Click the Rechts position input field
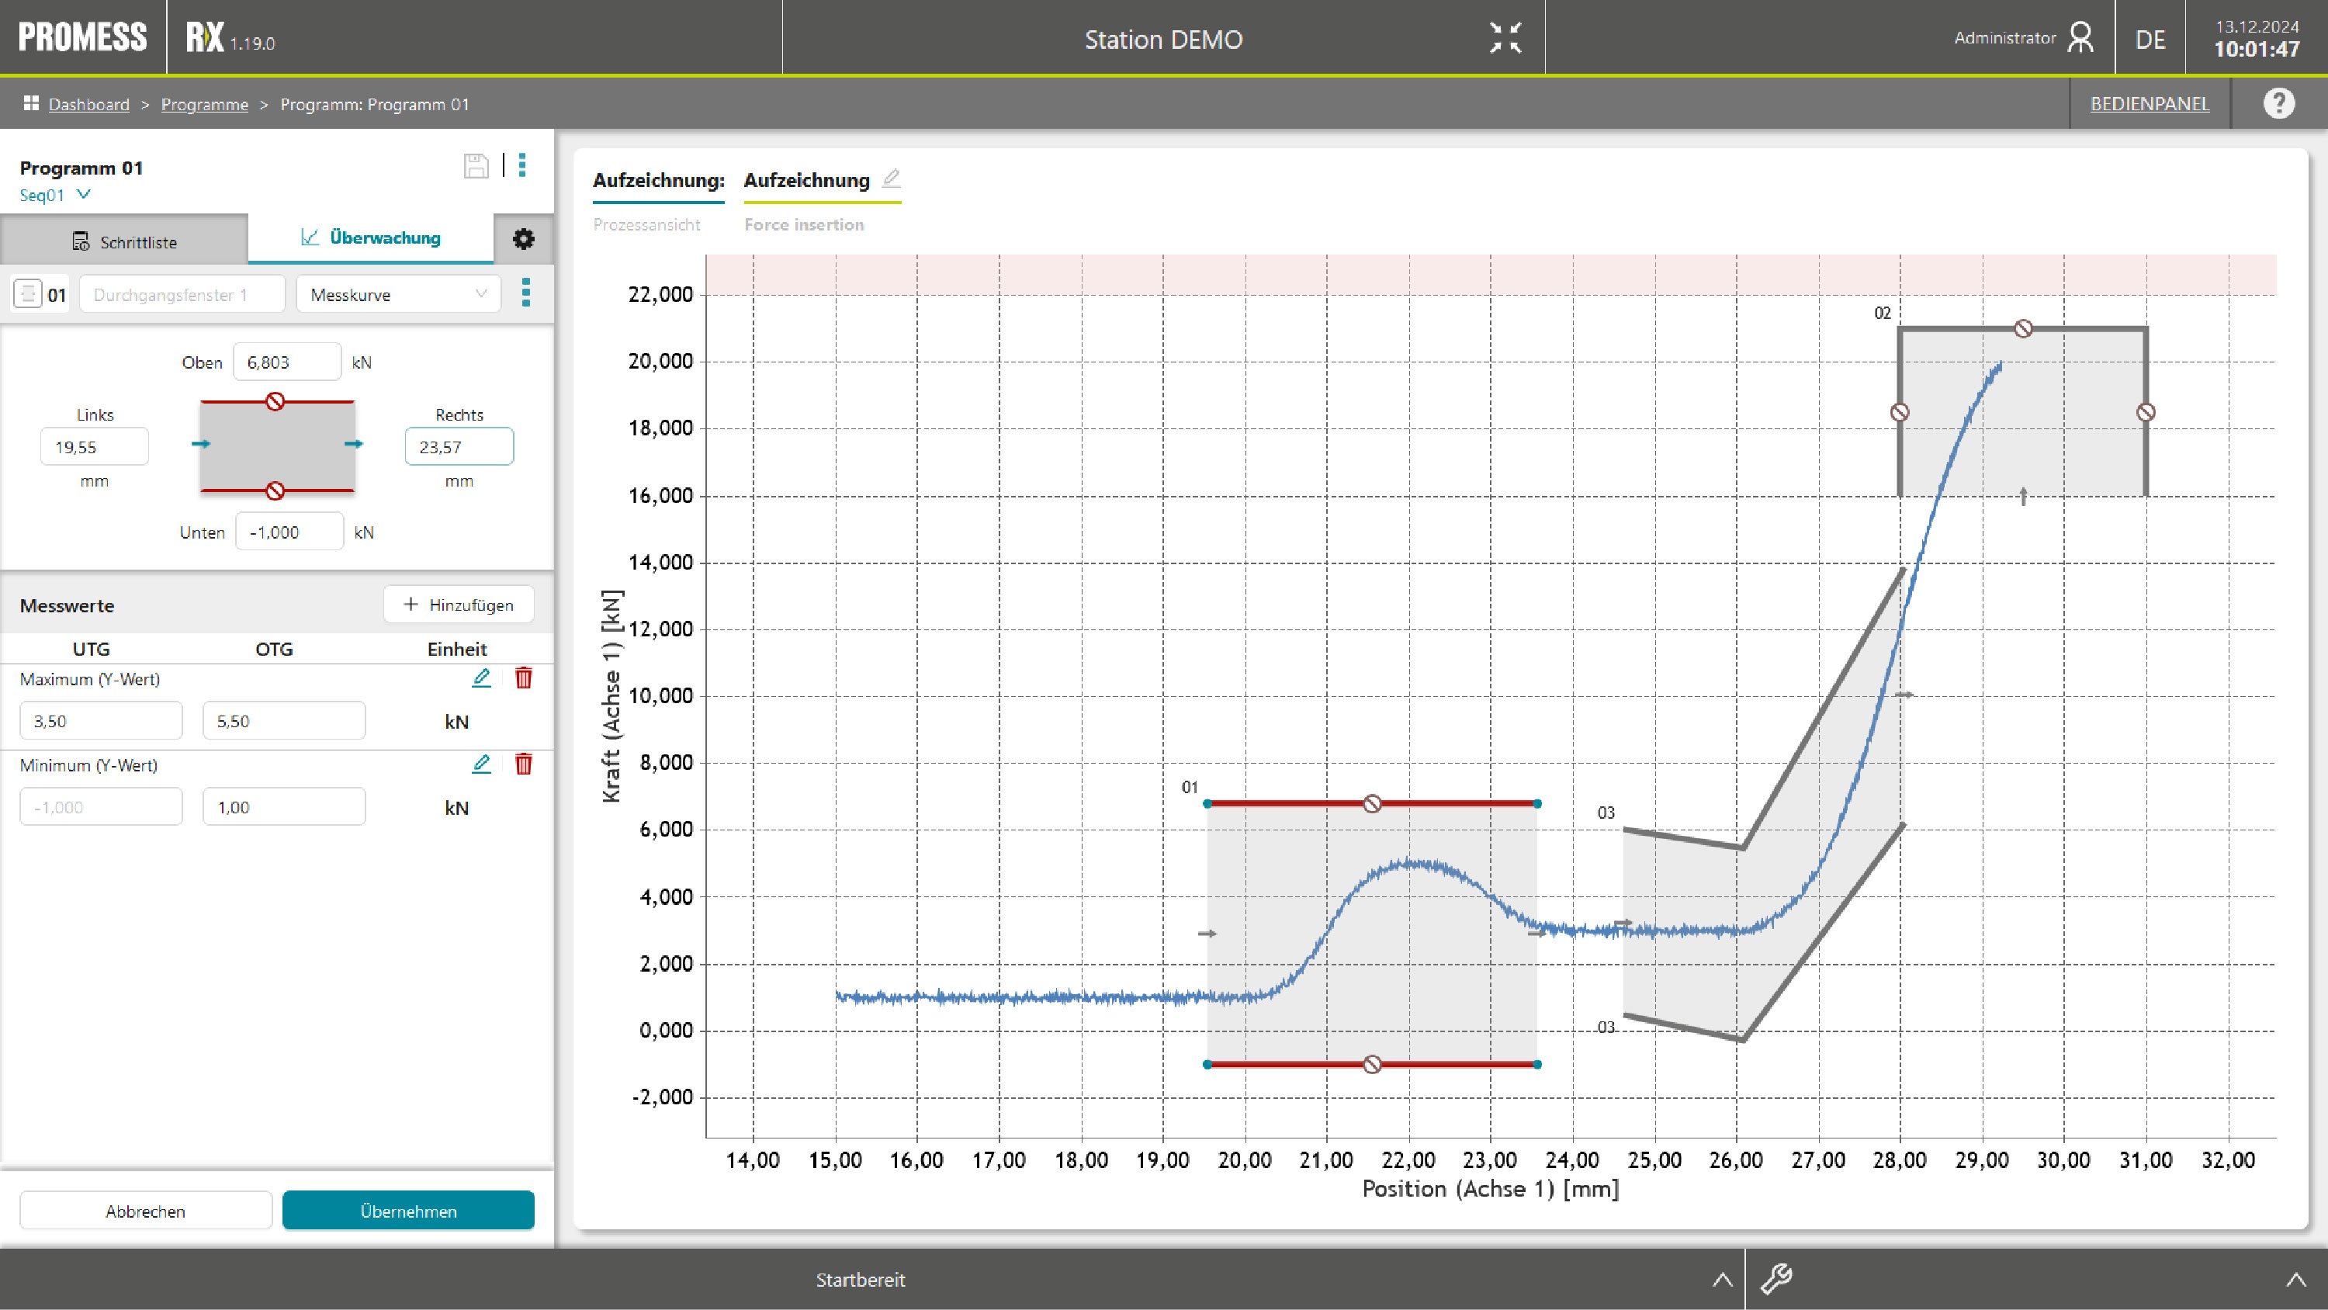 pyautogui.click(x=459, y=446)
